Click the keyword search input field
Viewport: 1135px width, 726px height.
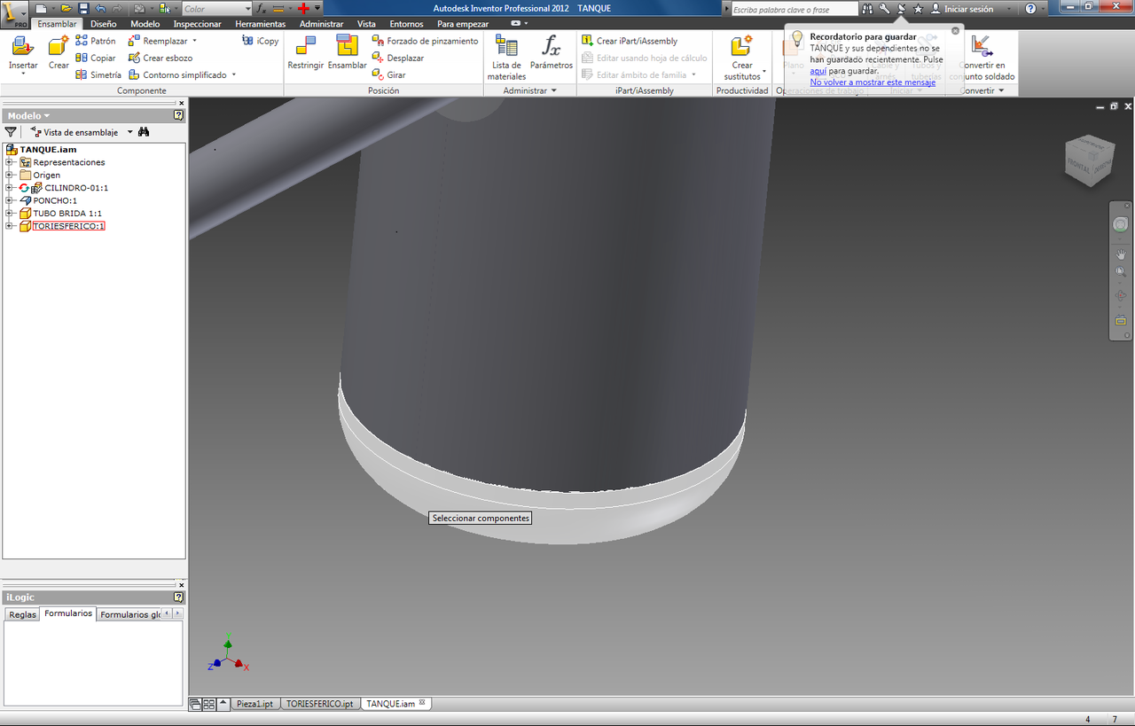point(794,9)
